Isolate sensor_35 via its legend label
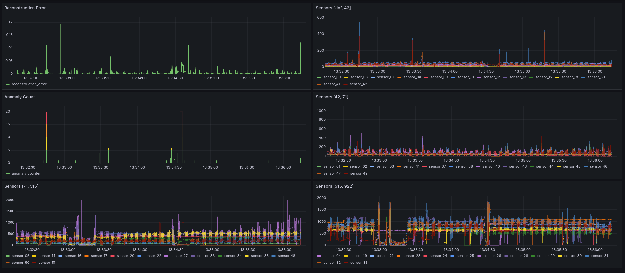The image size is (625, 273). [260, 256]
